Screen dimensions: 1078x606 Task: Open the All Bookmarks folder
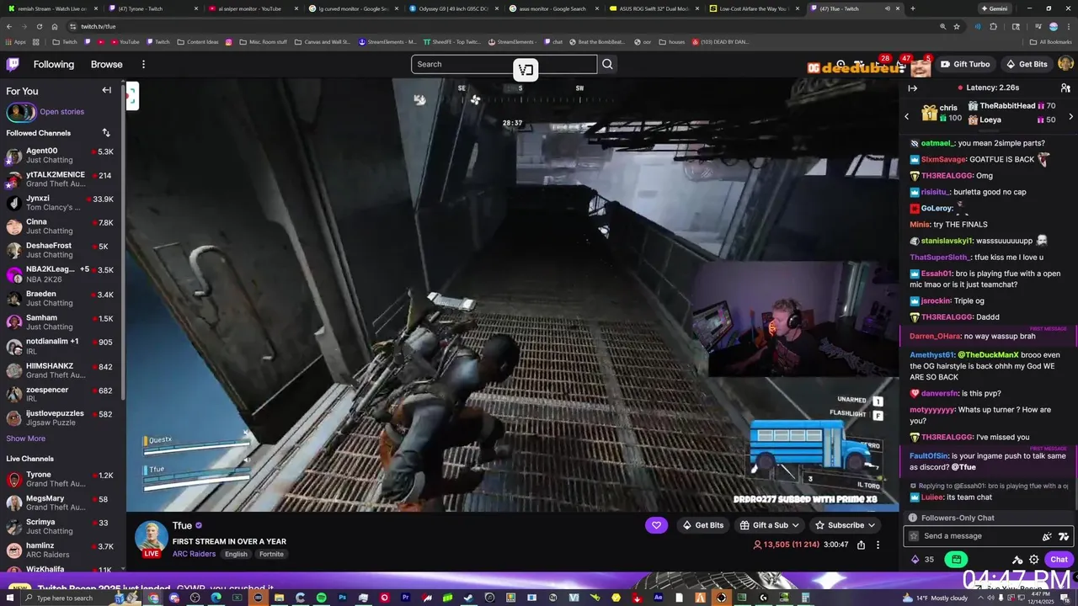click(x=1050, y=41)
